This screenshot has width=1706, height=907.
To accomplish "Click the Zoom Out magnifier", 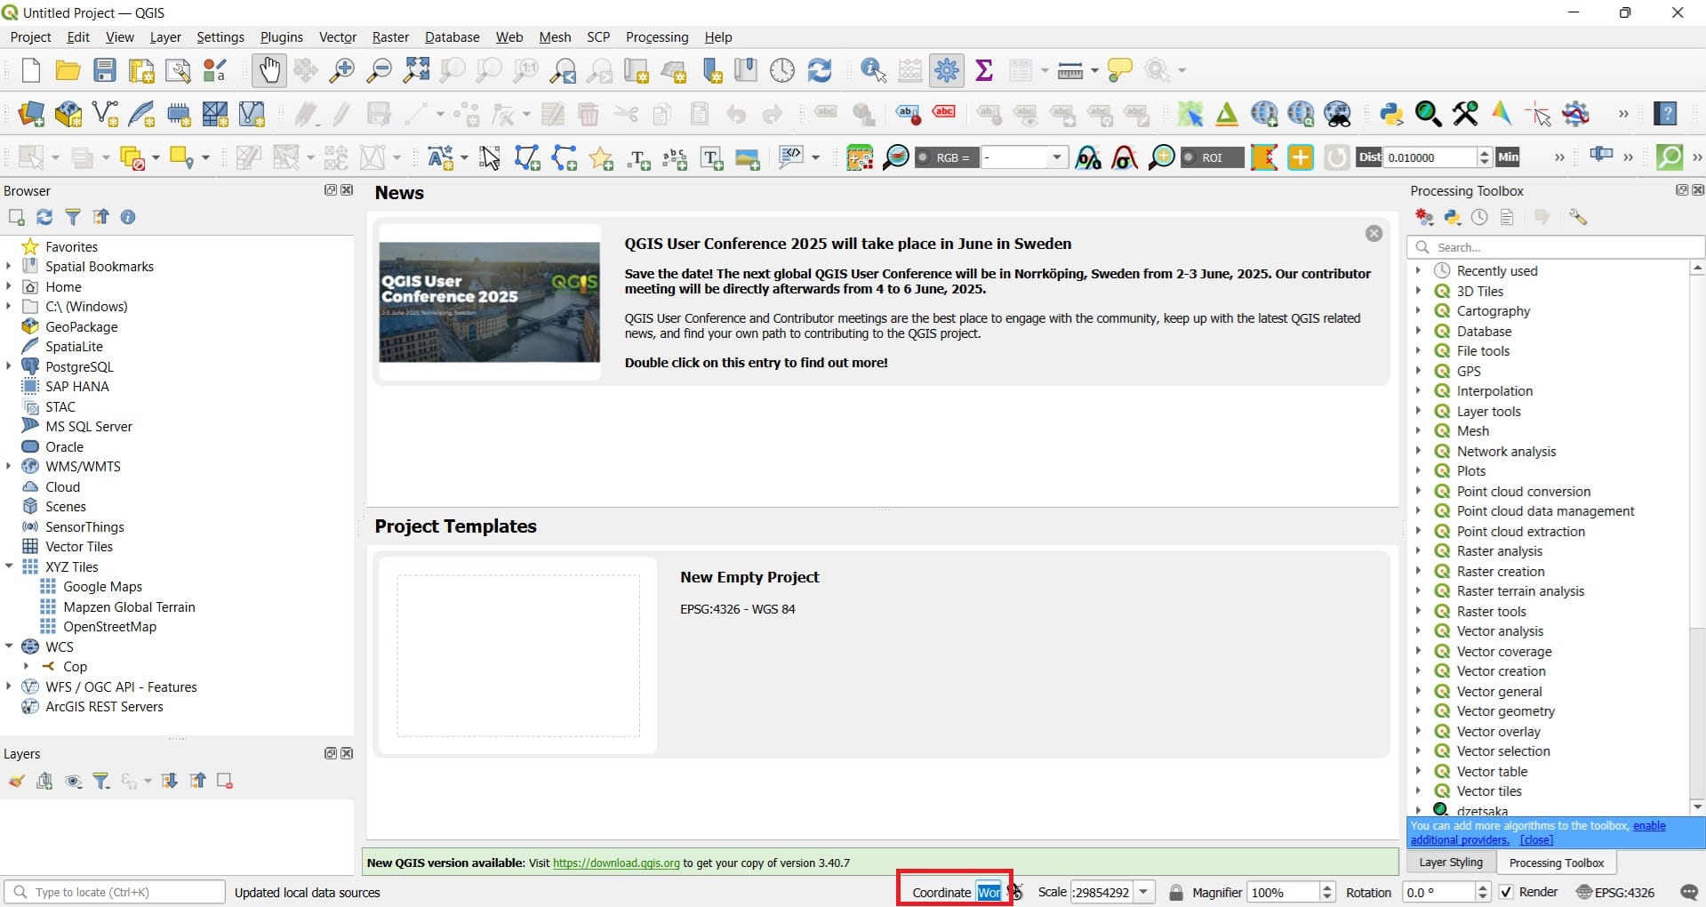I will coord(379,70).
